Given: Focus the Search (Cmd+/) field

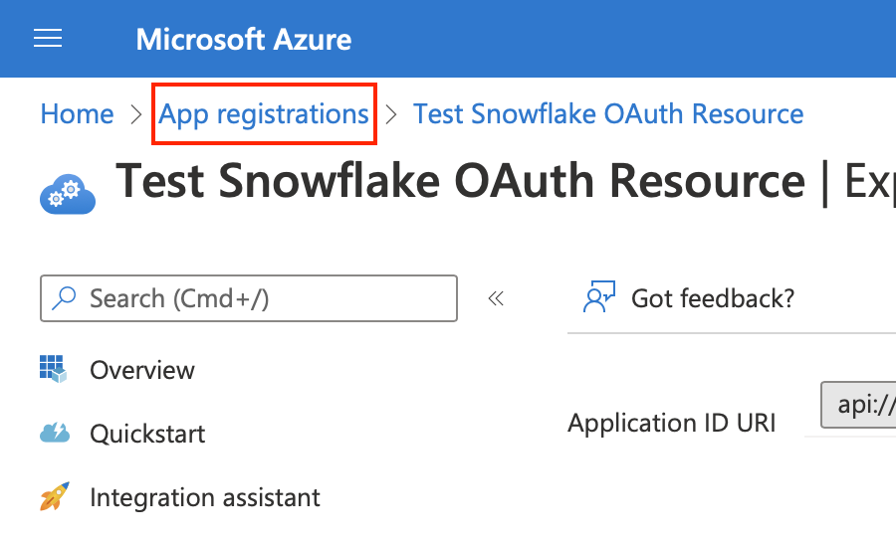Looking at the screenshot, I should click(249, 298).
